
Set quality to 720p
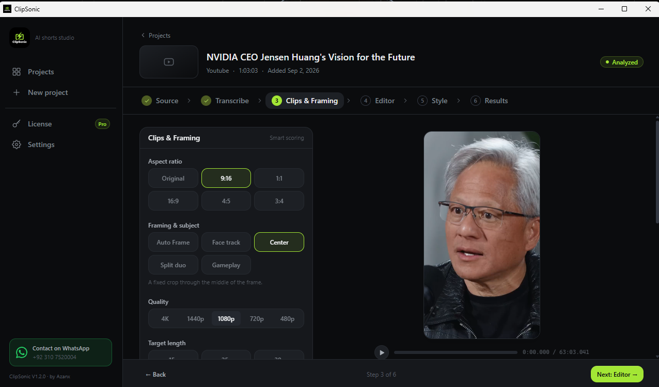(x=257, y=318)
